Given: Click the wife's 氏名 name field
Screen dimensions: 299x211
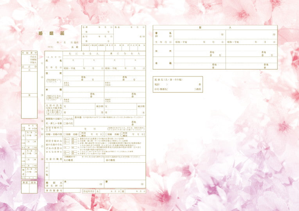Looking at the screenshot, I should click(125, 61).
